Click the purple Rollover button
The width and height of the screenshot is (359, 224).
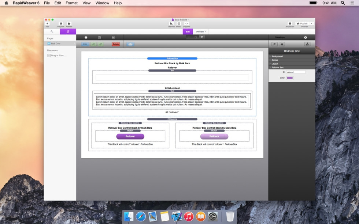[130, 136]
